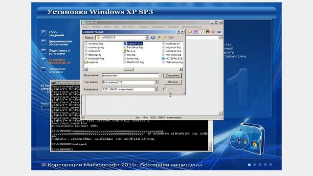Select msmqinst.log in the file list
Image resolution: width=313 pixels, height=176 pixels.
pos(173,51)
